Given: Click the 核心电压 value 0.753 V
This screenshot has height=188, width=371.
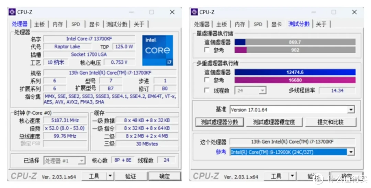Looking at the screenshot, I should pos(119,62).
